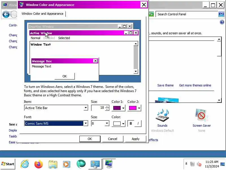Viewport: 226px width, 170px height.
Task: Go back with the blue back arrow
Action: (6, 14)
